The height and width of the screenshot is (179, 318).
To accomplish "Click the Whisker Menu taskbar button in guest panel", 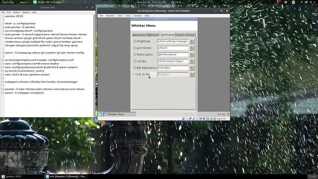I will point(120,114).
